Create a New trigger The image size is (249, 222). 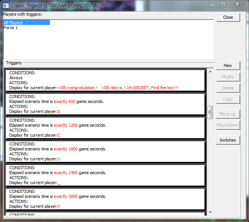[x=228, y=65]
